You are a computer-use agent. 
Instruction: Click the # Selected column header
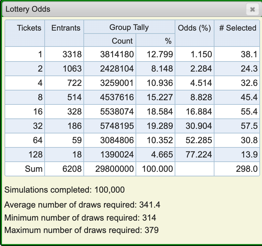[238, 28]
